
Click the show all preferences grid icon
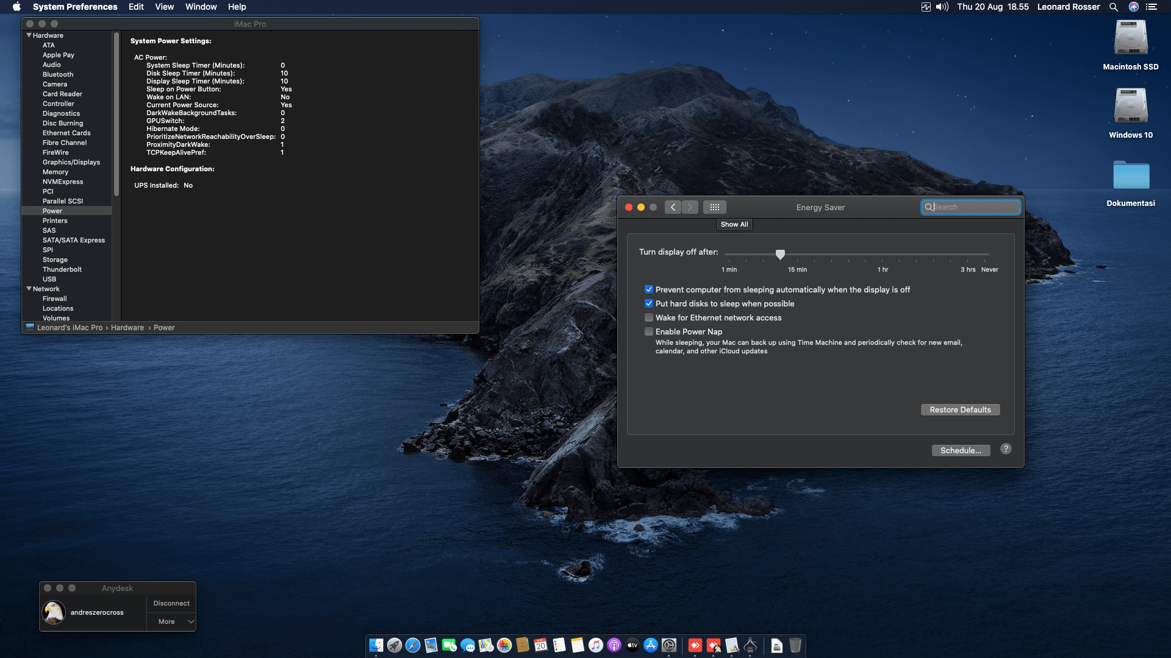tap(714, 207)
